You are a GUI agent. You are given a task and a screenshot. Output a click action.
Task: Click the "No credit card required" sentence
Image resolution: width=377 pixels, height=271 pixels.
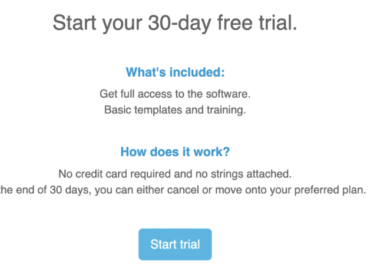175,174
